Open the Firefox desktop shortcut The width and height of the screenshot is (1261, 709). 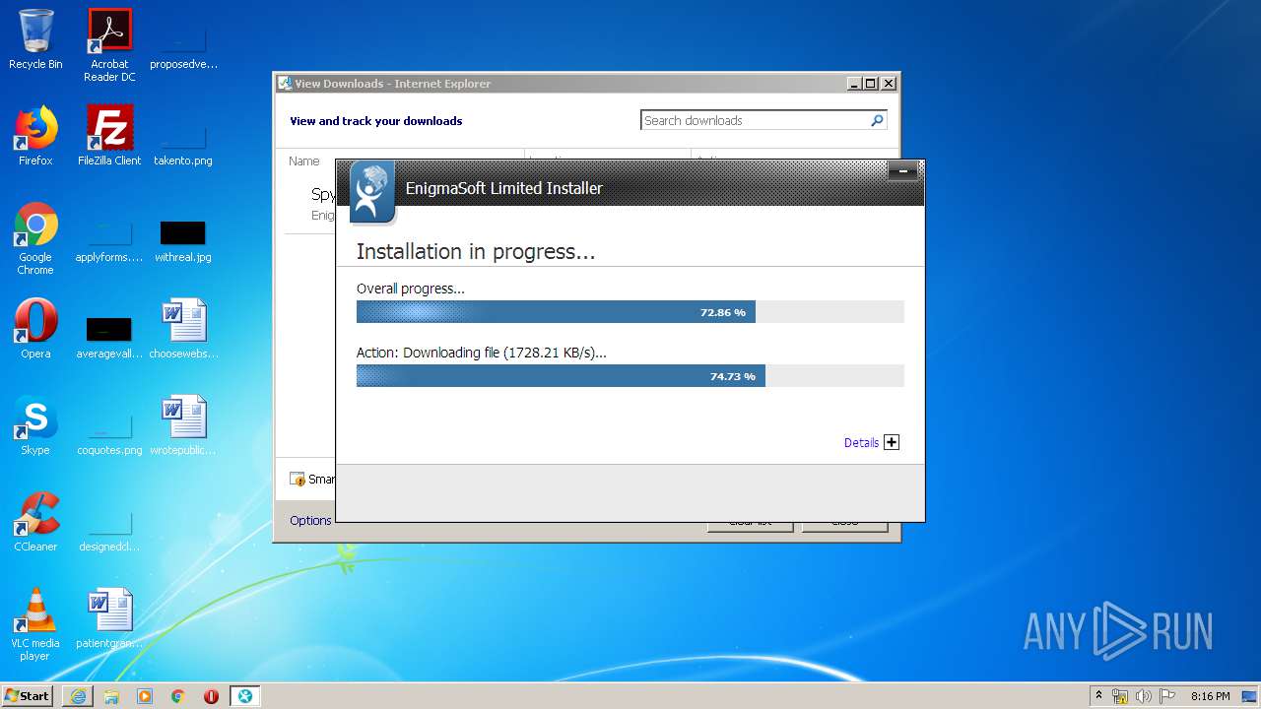[x=35, y=136]
